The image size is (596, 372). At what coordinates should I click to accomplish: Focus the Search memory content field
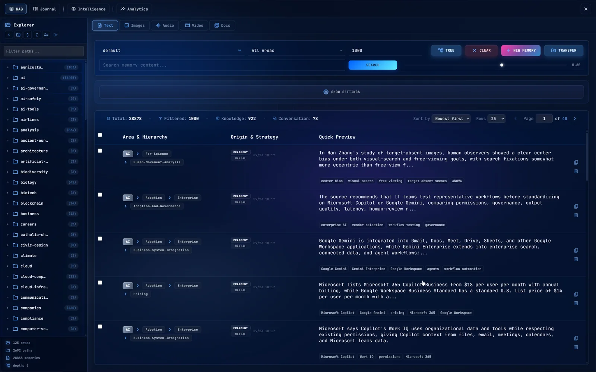click(222, 65)
